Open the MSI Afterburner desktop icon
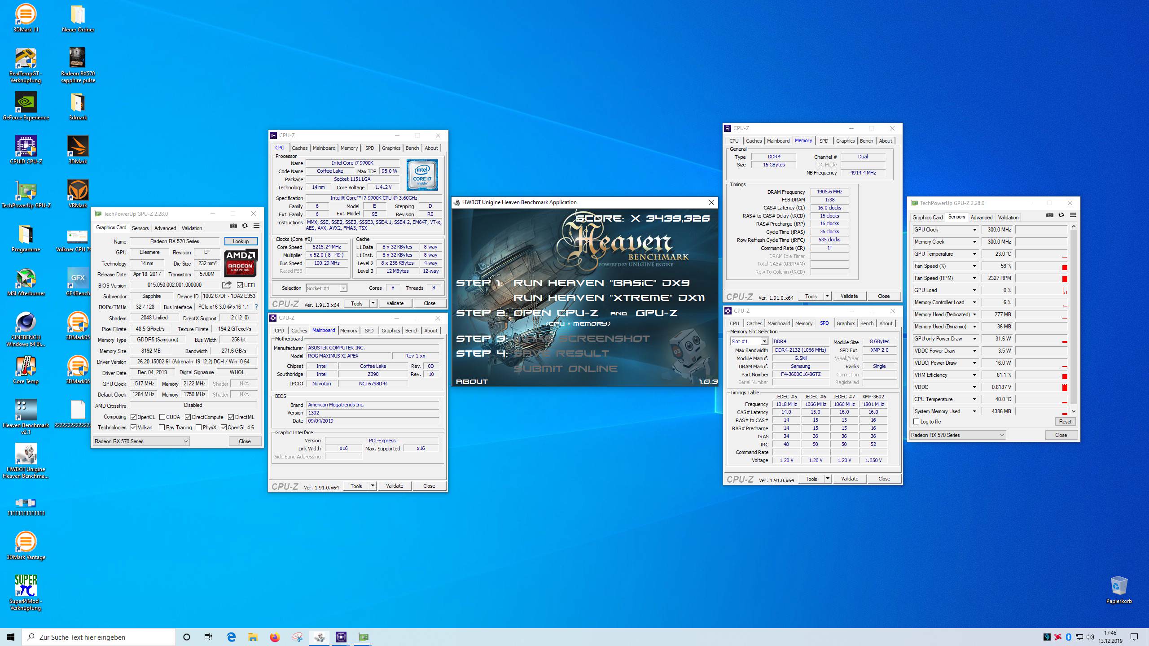Image resolution: width=1149 pixels, height=646 pixels. coord(26,282)
